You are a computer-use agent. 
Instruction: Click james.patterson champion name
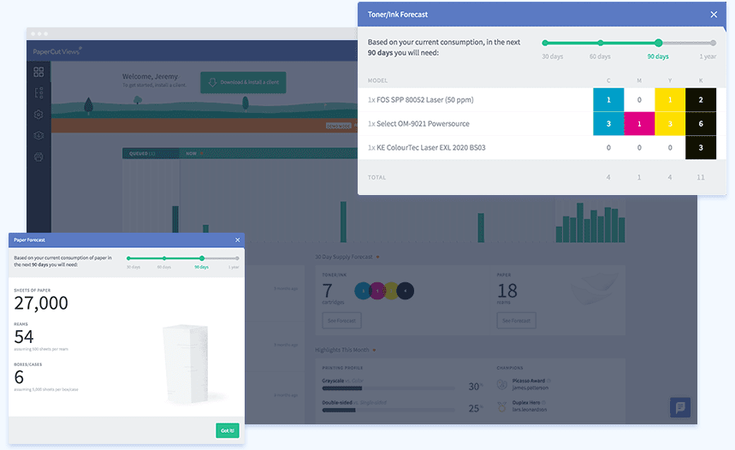[x=531, y=388]
